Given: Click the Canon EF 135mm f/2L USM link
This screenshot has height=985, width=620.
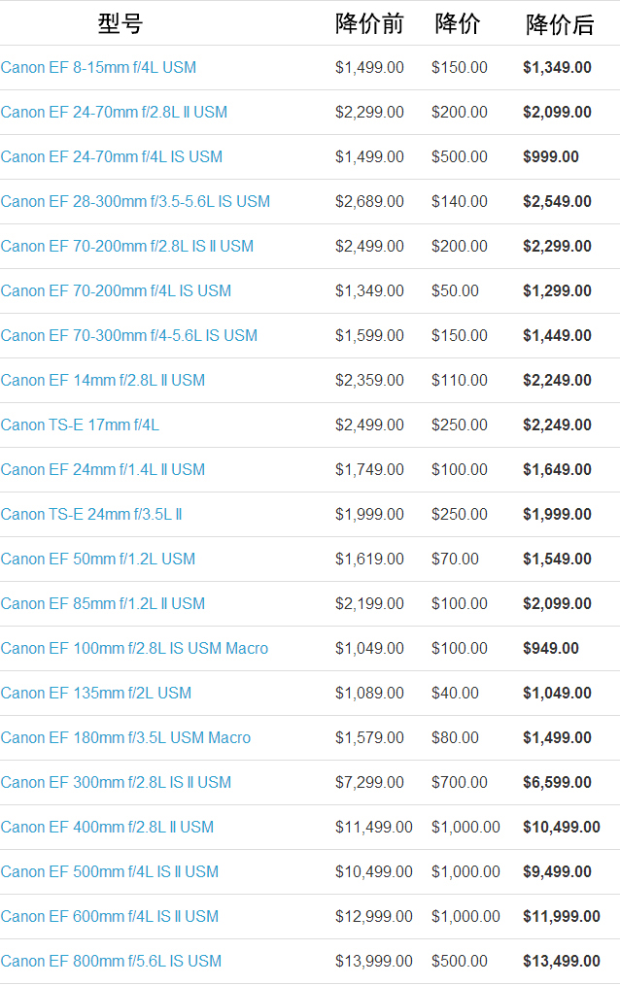Looking at the screenshot, I should (x=95, y=694).
